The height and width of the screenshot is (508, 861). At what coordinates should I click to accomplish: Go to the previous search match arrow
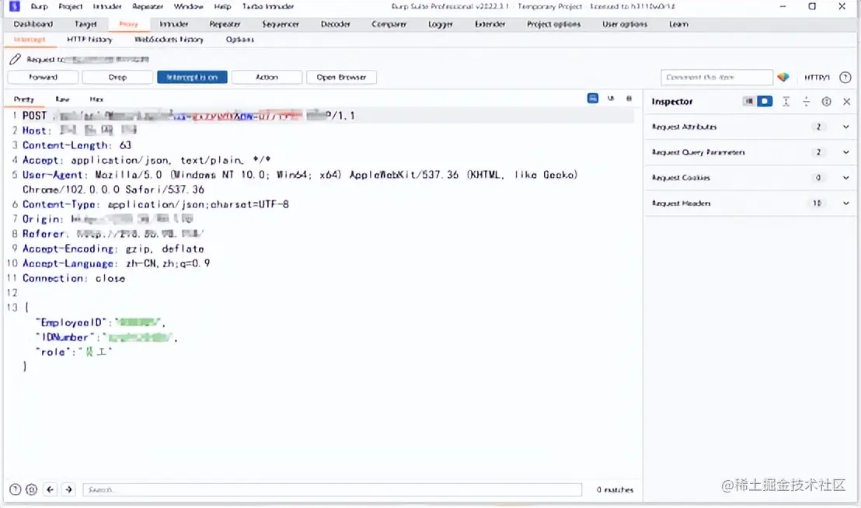[50, 489]
